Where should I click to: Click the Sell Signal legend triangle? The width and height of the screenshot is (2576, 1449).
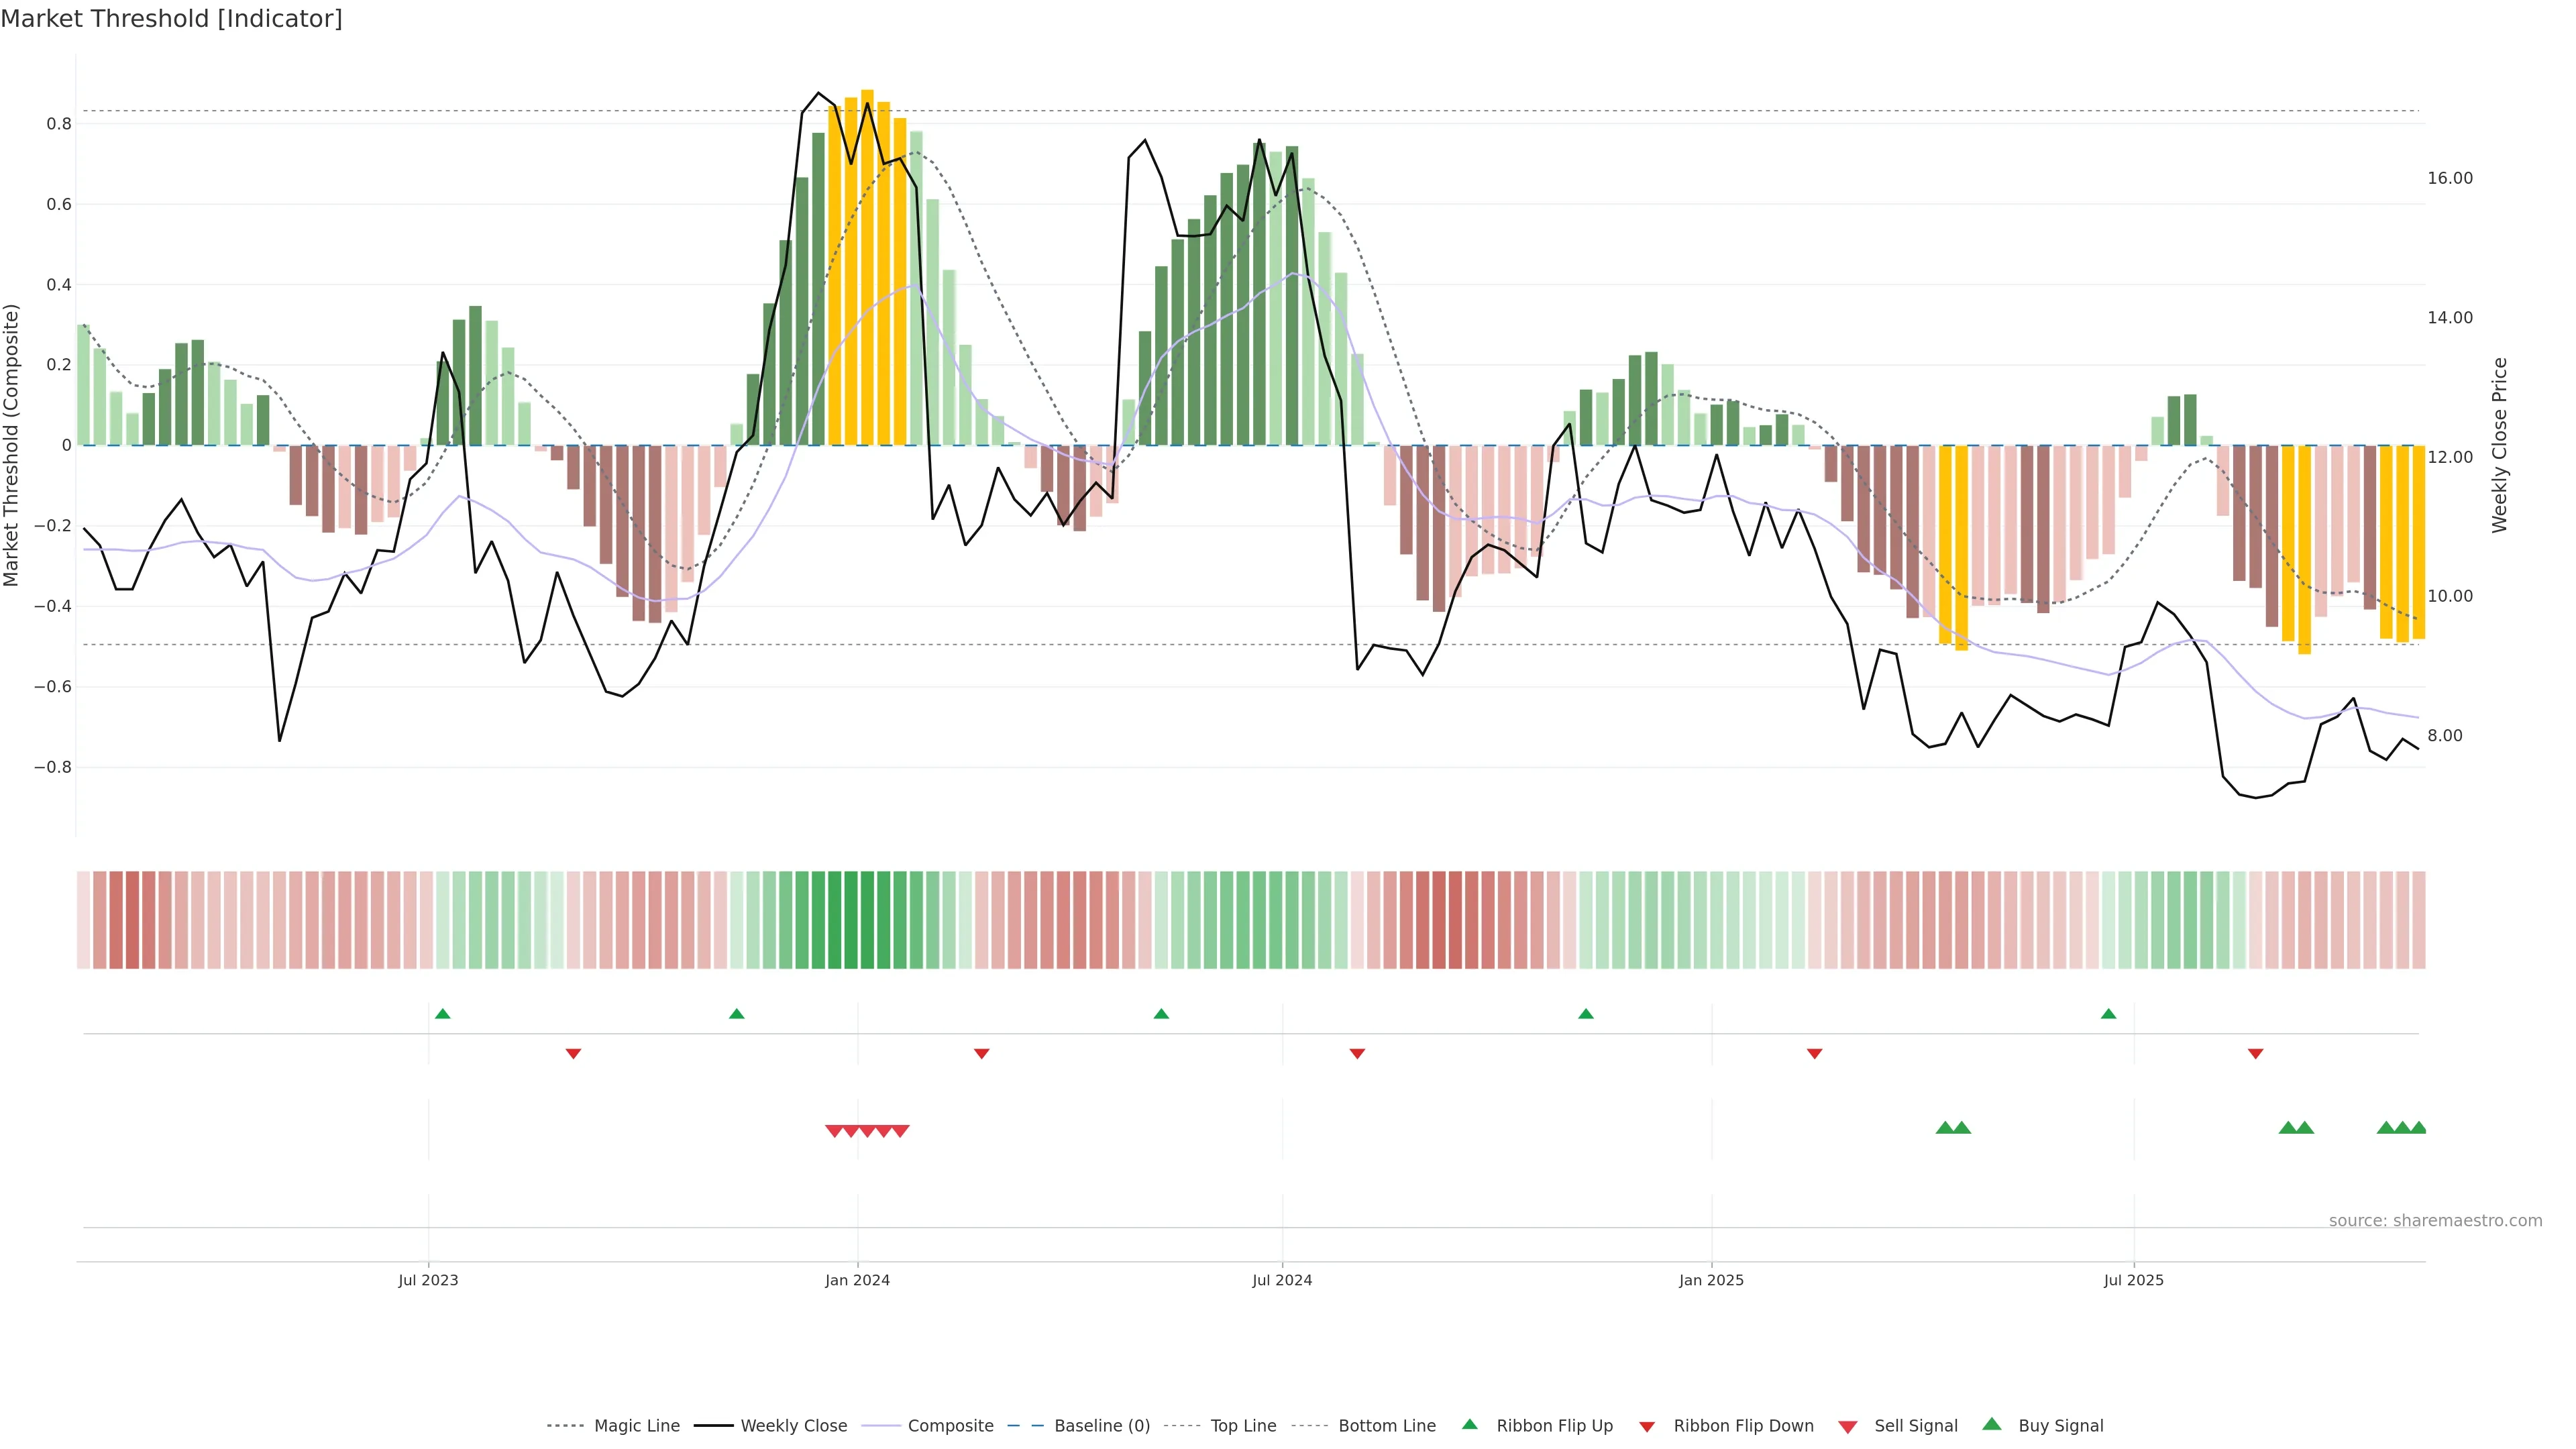[1847, 1427]
